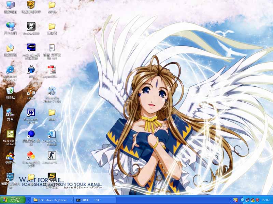This screenshot has width=273, height=204.
Task: Click the language bar icon in the taskbar
Action: [x=235, y=200]
